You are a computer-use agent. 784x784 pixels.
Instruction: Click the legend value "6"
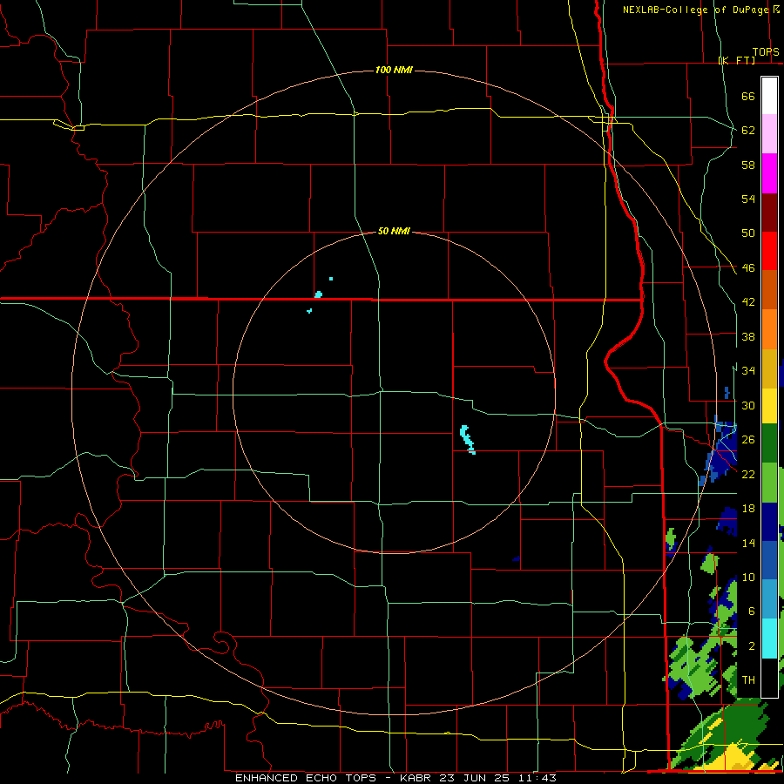tap(751, 612)
